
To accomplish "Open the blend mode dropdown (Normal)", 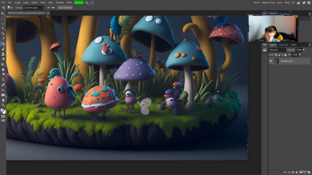I will (x=277, y=50).
